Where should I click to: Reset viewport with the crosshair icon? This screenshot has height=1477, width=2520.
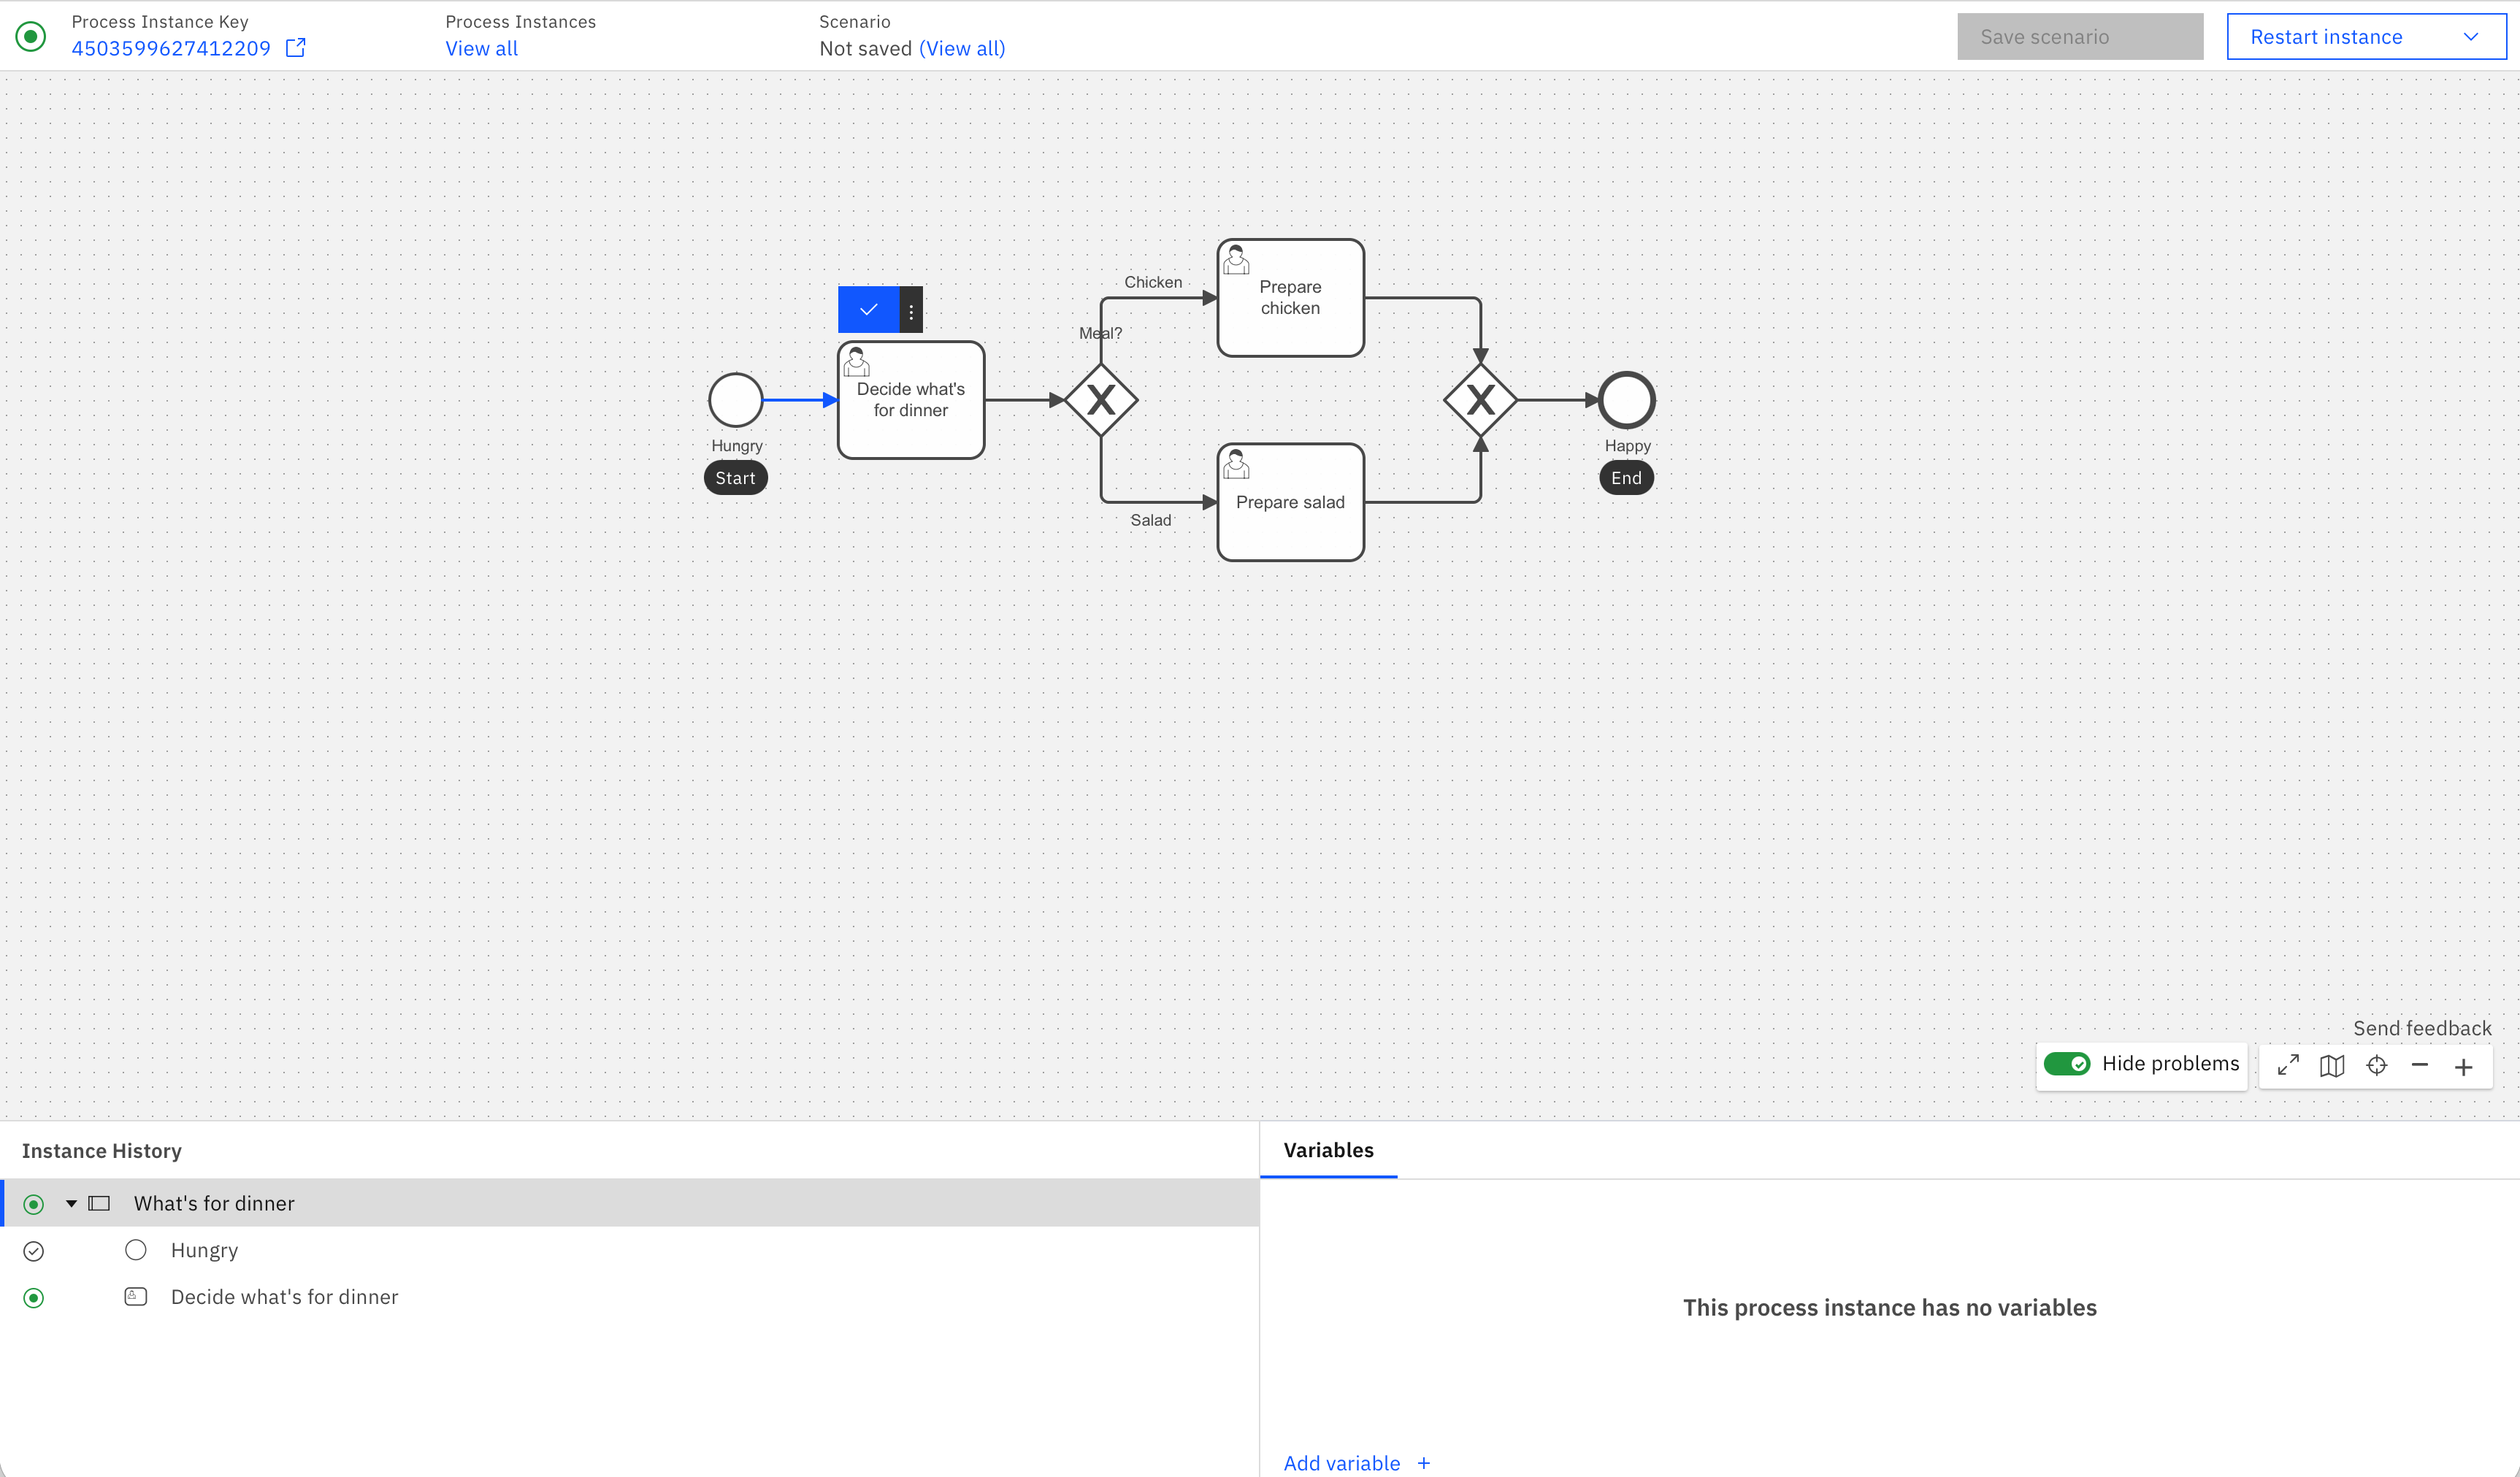click(2377, 1066)
